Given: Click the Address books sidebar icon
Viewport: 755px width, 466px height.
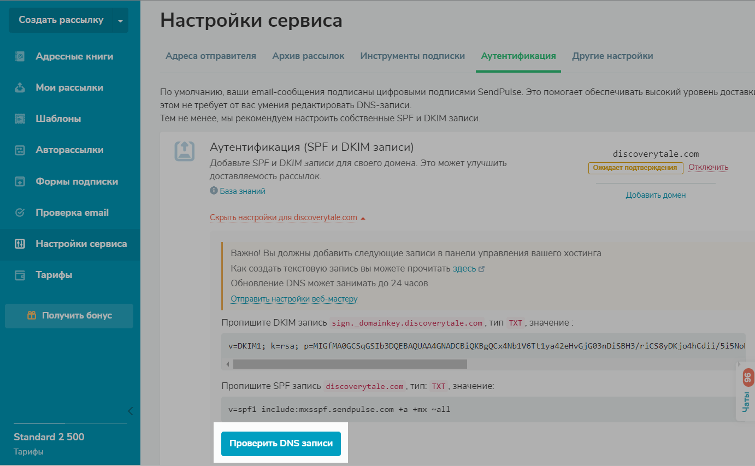Looking at the screenshot, I should pos(20,56).
